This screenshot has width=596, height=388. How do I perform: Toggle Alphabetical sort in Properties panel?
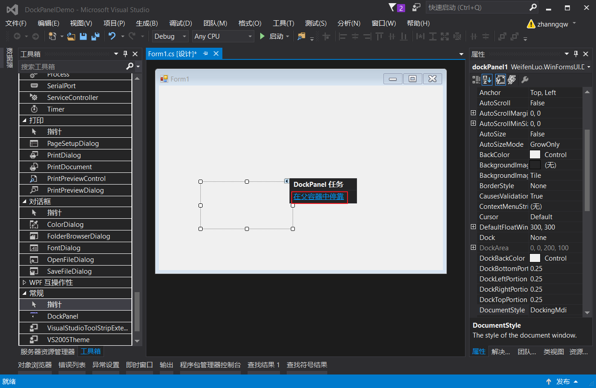click(488, 80)
